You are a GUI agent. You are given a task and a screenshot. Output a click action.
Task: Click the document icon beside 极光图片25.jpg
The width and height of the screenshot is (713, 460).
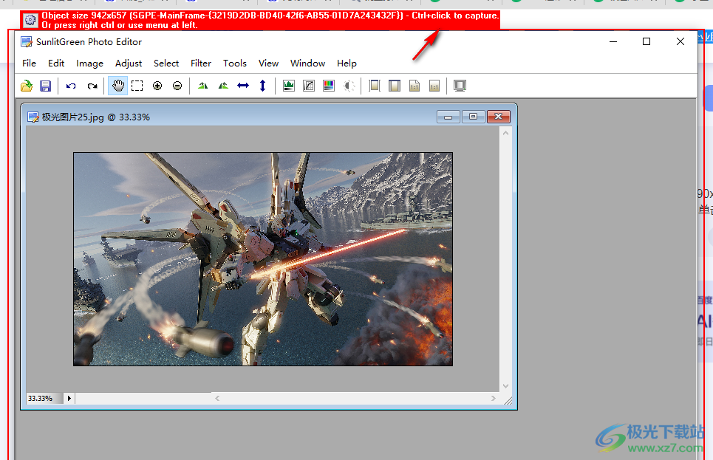(x=33, y=117)
